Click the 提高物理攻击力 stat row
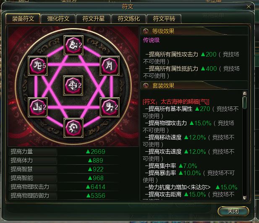This screenshot has width=259, height=223. click(64, 187)
